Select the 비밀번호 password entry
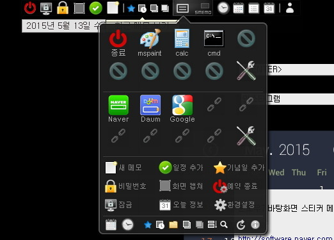334x240 pixels. pyautogui.click(x=125, y=186)
